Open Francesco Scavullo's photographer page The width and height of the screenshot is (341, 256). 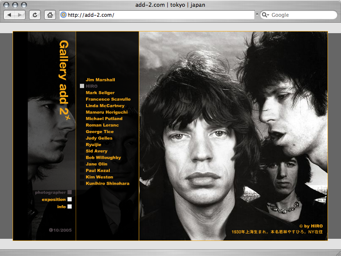click(x=108, y=99)
